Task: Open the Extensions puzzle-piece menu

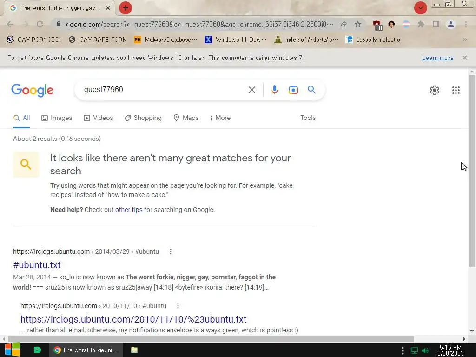Action: pos(421,24)
